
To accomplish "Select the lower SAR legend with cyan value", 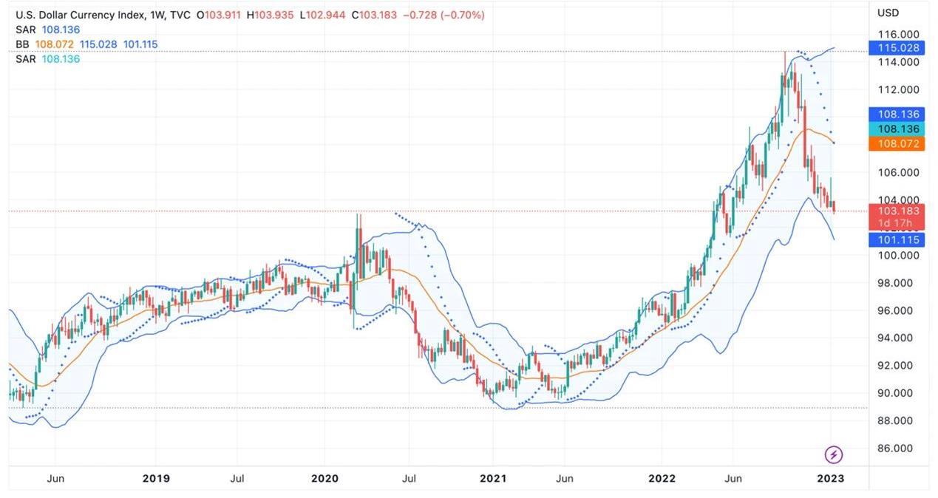I will click(47, 58).
